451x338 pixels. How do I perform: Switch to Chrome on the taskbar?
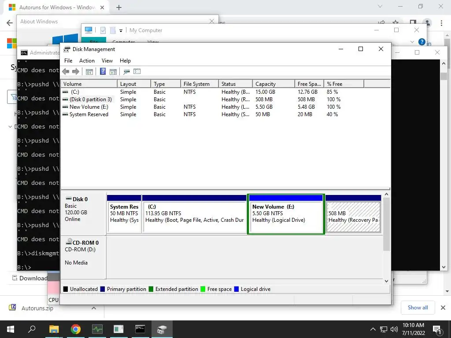[x=75, y=329]
